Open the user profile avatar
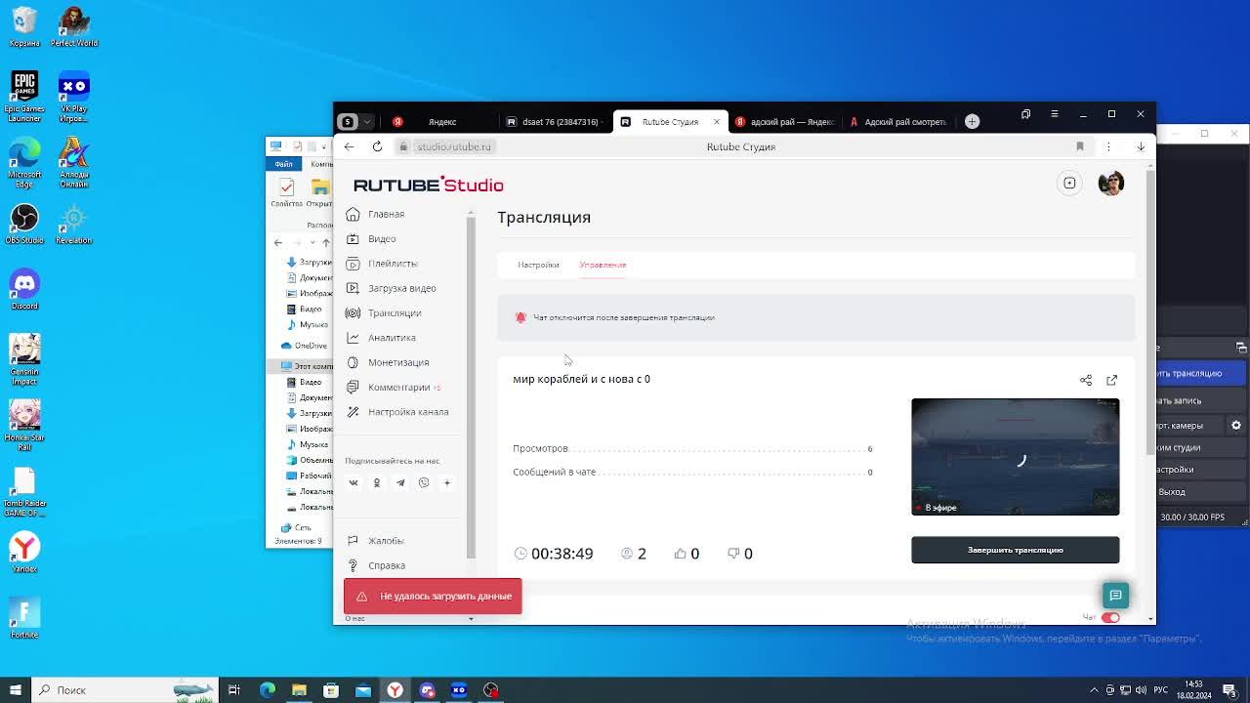Screen dimensions: 1250x703 [x=1110, y=184]
